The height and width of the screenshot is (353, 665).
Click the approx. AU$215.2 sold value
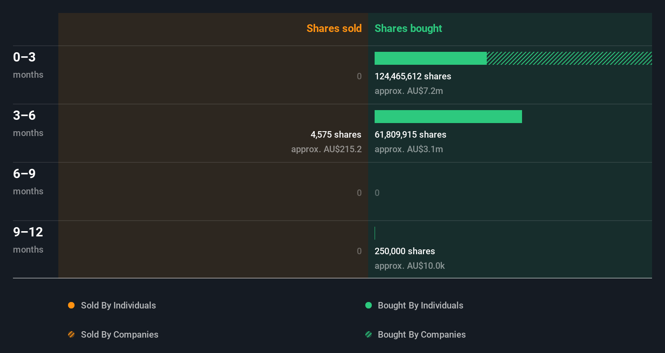point(326,149)
